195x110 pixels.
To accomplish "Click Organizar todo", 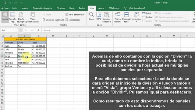I will [x=126, y=17].
